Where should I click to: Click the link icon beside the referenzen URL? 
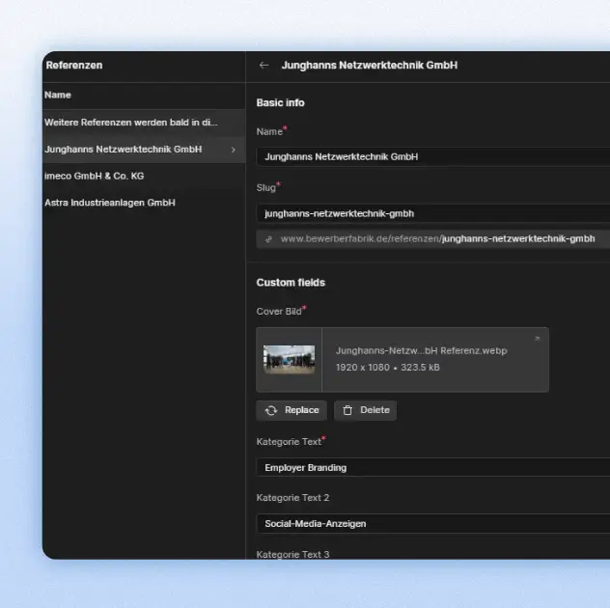[268, 239]
